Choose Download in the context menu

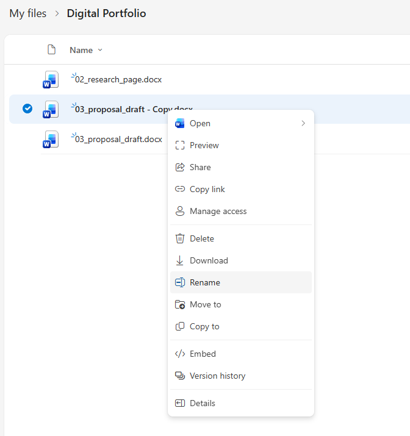click(241, 260)
